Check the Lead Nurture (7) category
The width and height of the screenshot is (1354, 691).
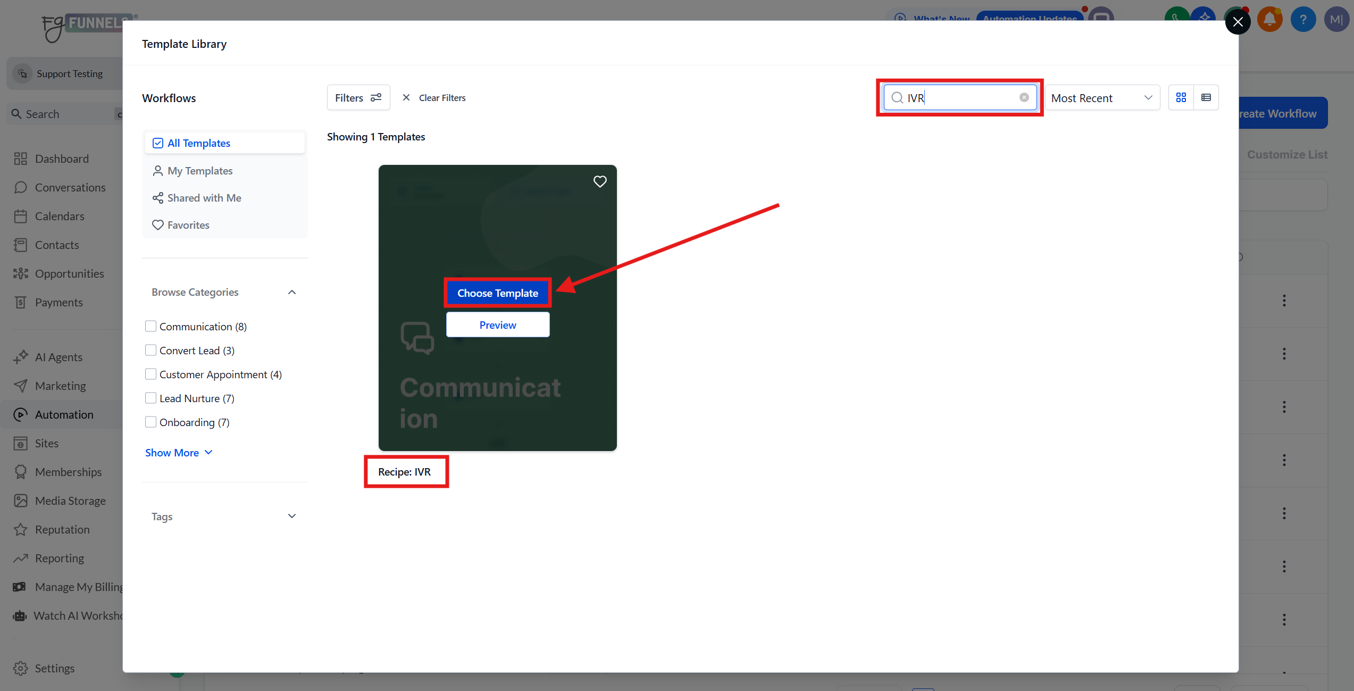[x=151, y=398]
